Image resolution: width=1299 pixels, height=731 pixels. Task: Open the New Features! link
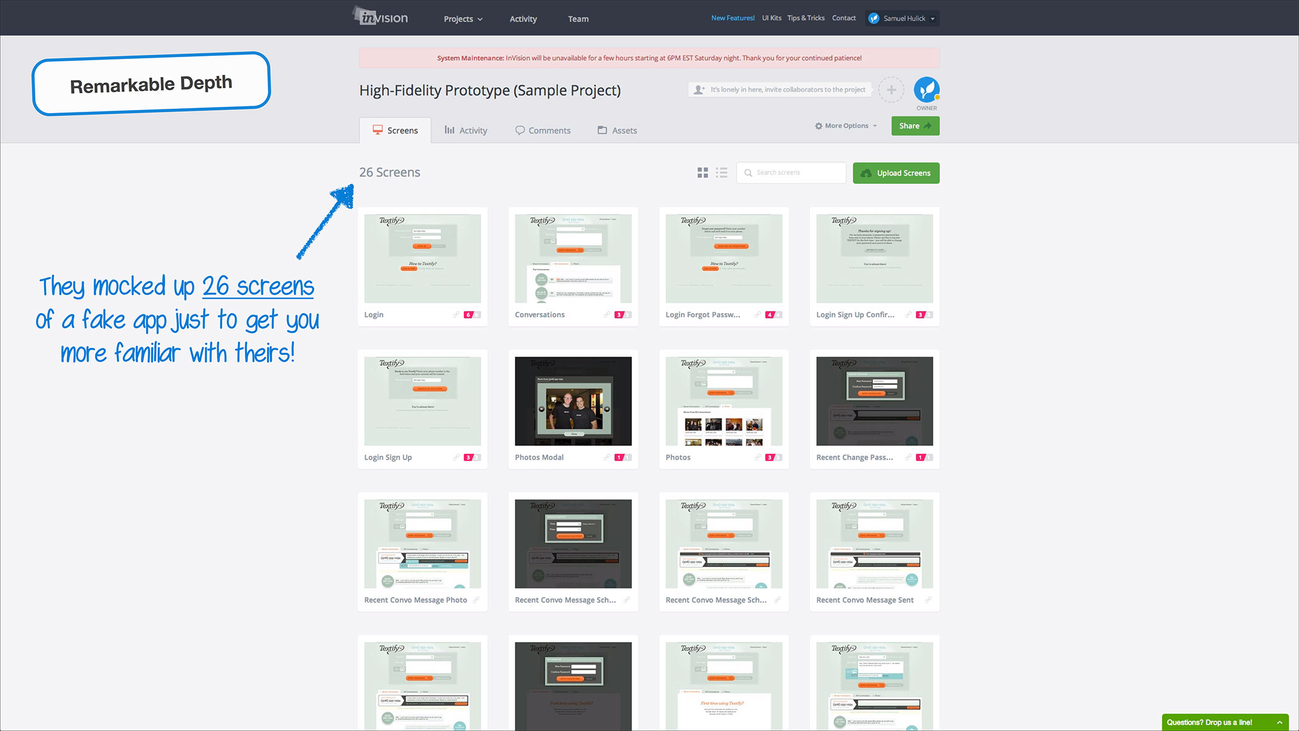pos(733,18)
